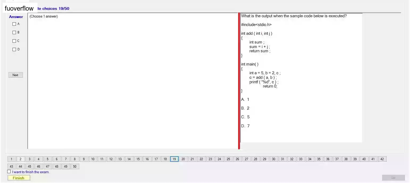Image resolution: width=410 pixels, height=183 pixels.
Task: Tick answer checkbox C
Action: (14, 41)
